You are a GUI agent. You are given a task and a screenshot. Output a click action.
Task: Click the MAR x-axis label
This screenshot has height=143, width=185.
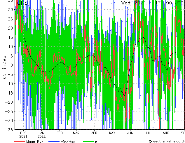(76, 133)
